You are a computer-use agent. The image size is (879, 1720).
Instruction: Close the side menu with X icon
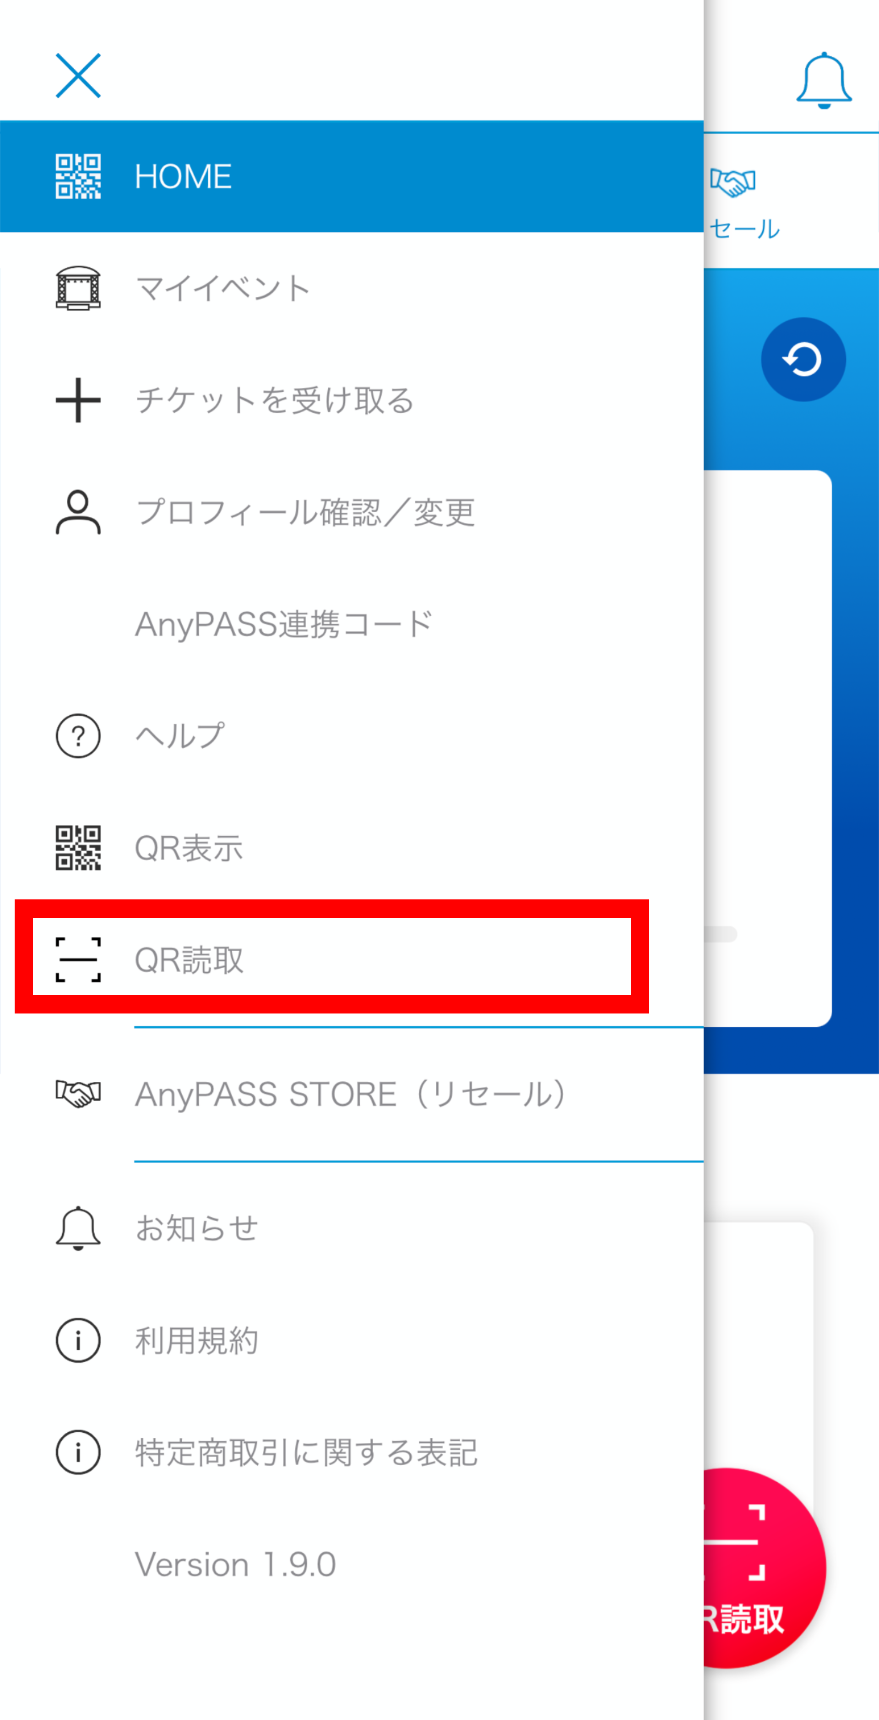pos(78,76)
